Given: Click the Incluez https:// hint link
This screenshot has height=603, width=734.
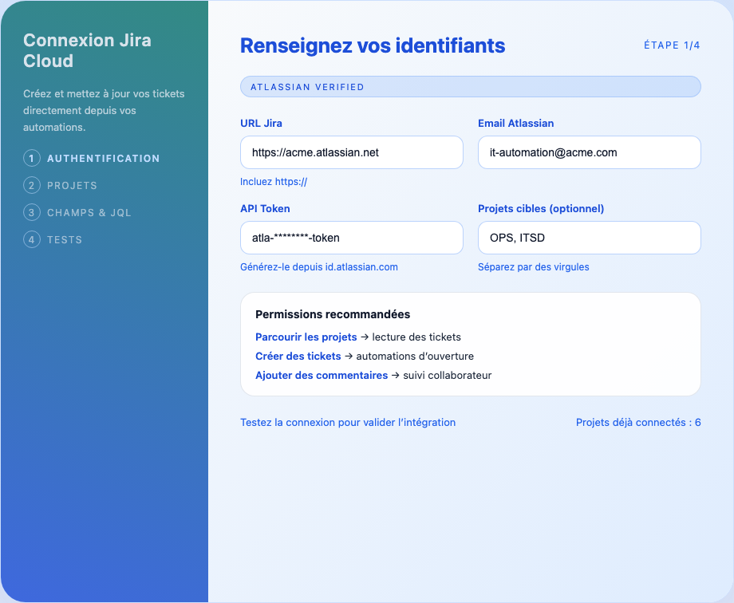Looking at the screenshot, I should pyautogui.click(x=274, y=181).
